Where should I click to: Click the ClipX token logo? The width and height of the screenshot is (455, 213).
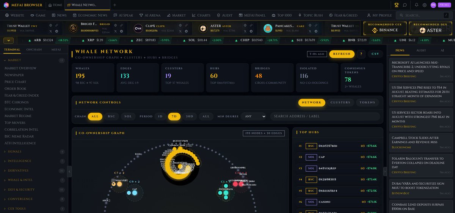139,28
